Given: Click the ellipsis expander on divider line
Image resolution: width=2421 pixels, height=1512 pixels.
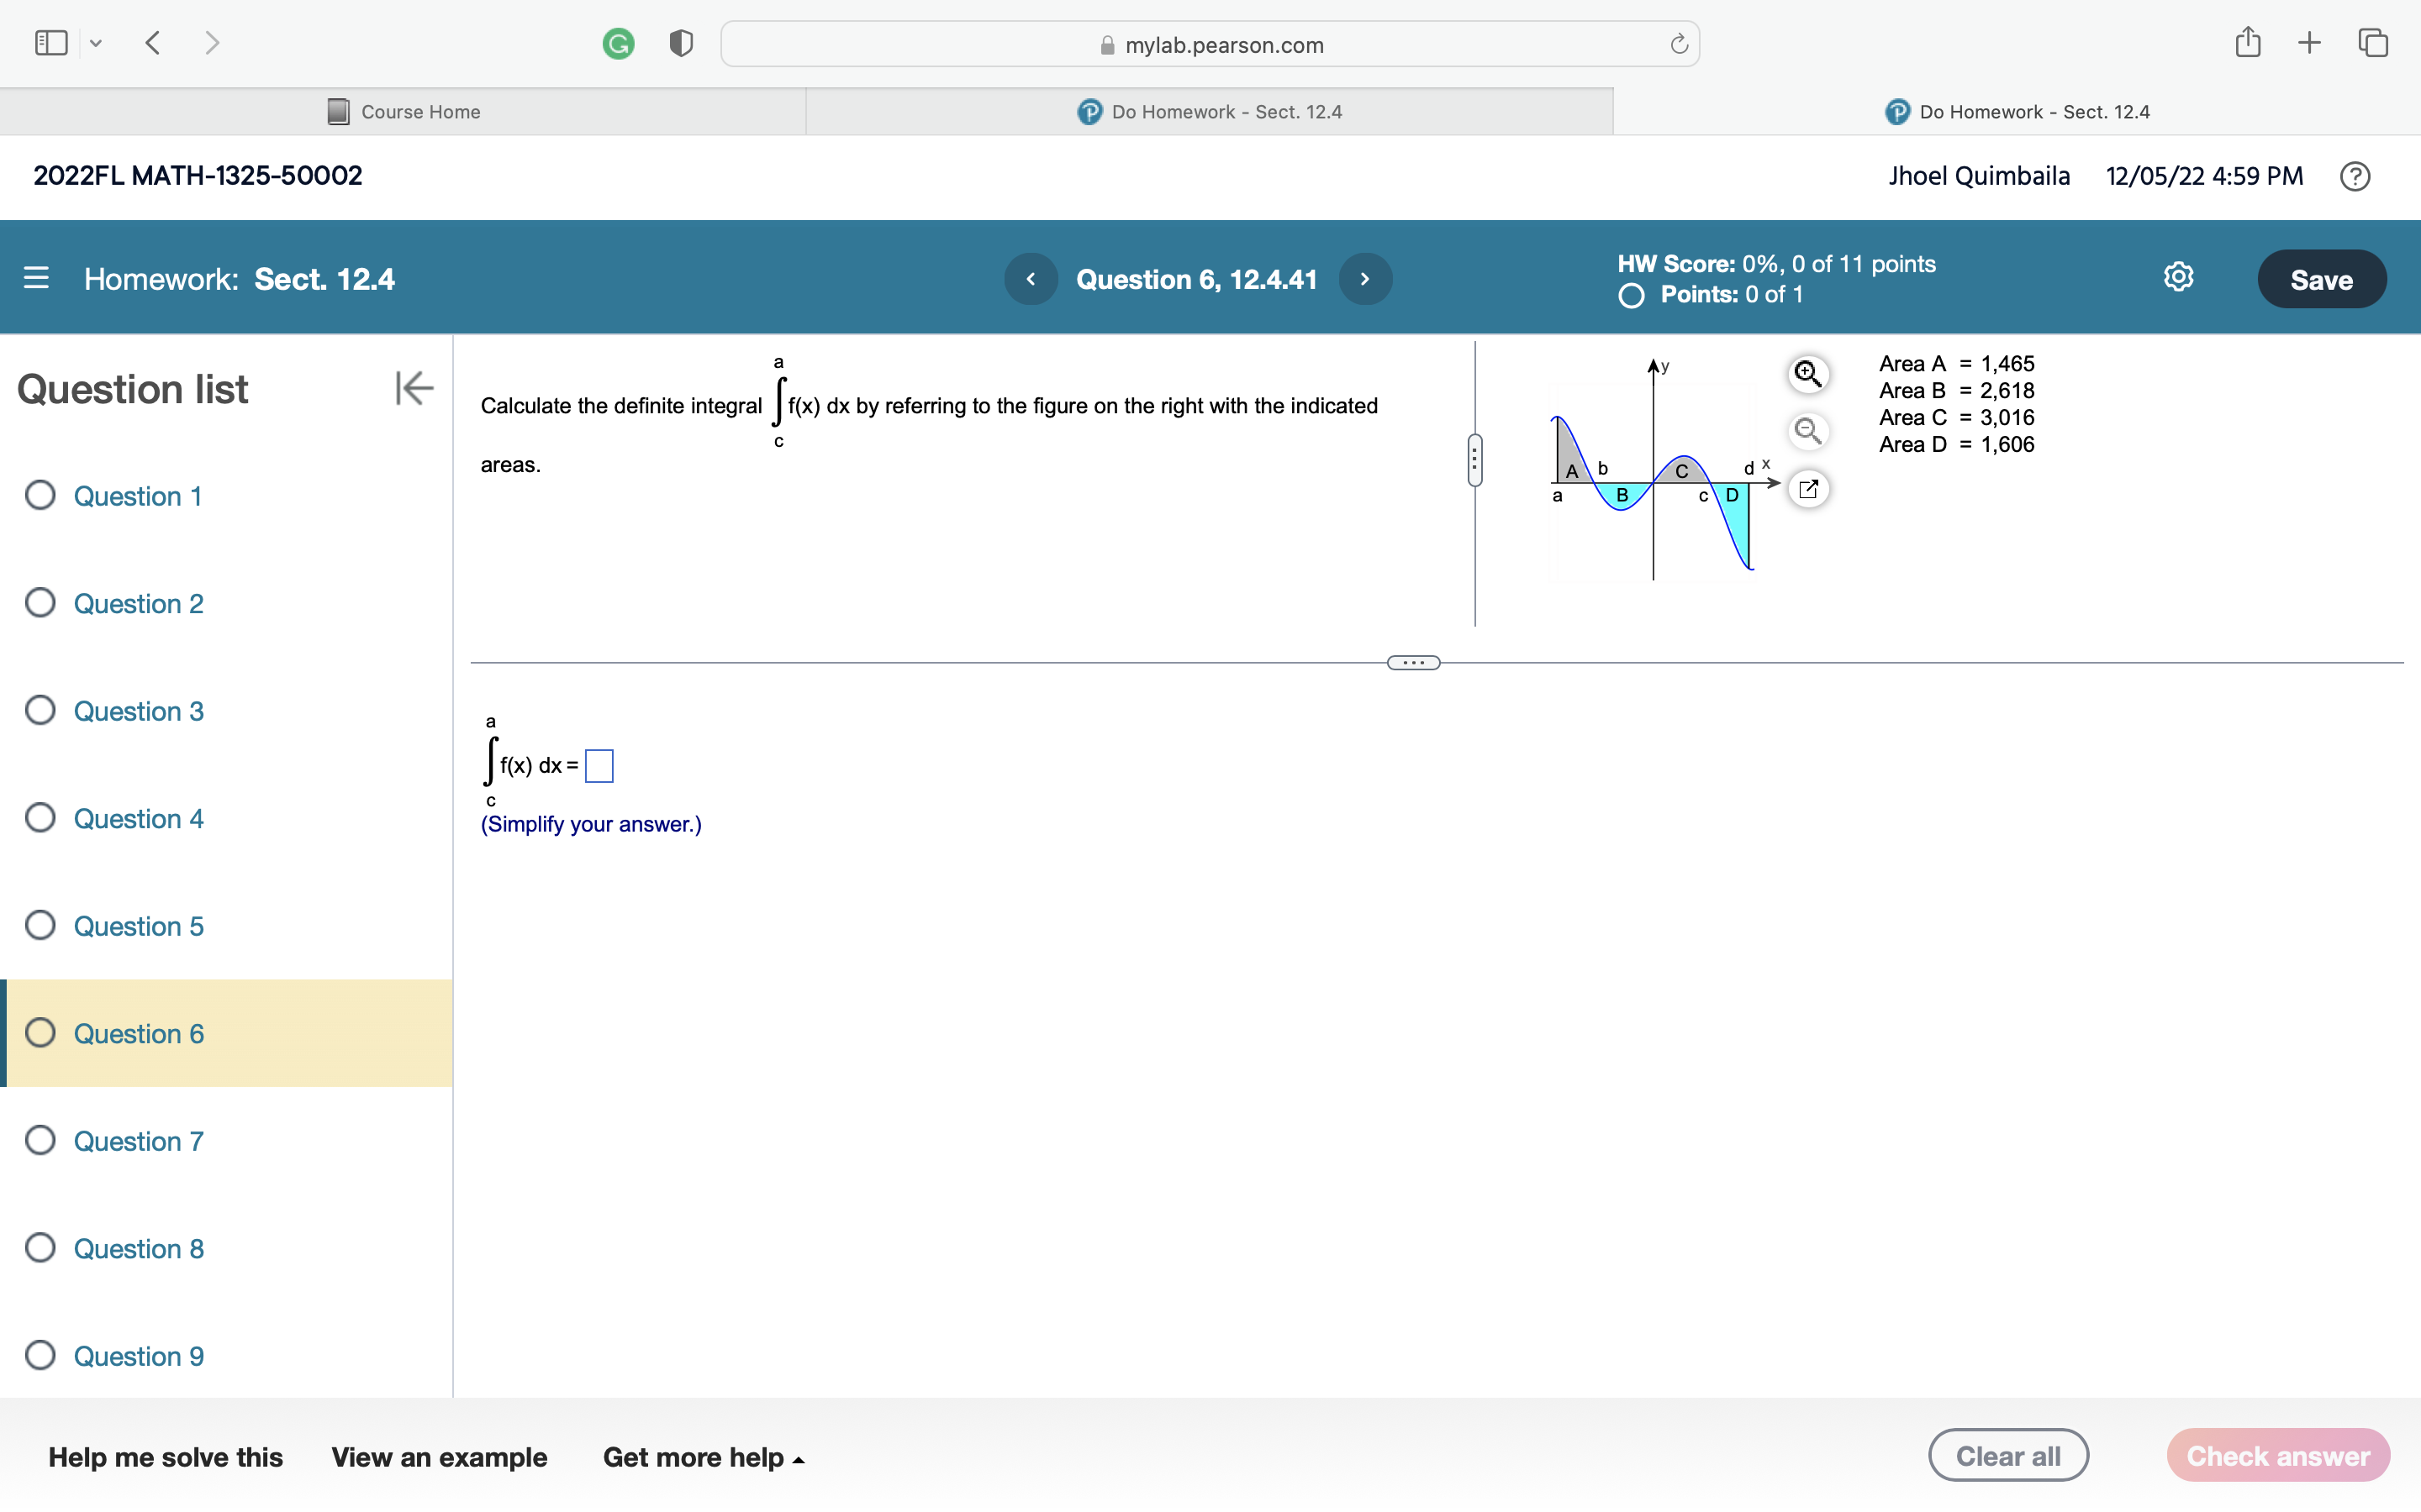Looking at the screenshot, I should click(1412, 662).
